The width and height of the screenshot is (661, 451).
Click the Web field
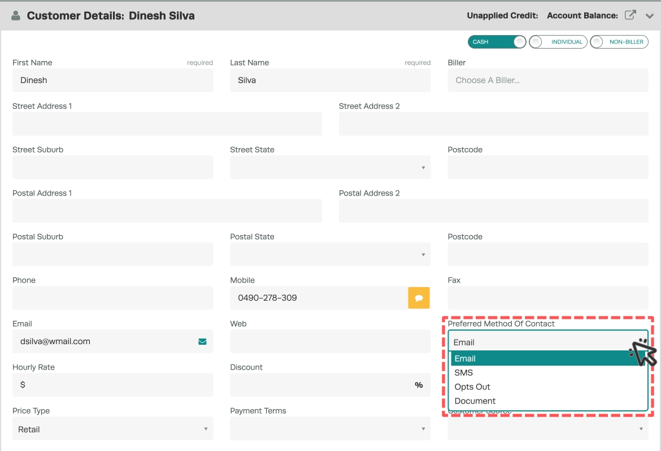point(330,341)
